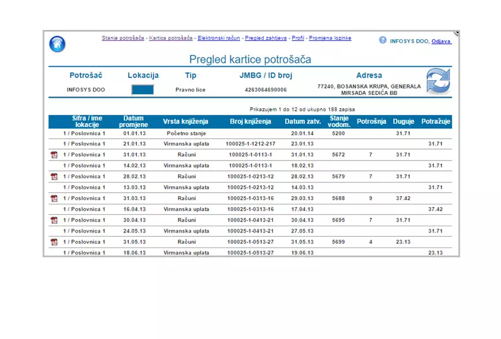Click the Datum promjene column header
Viewport: 501px width, 339px height.
[x=134, y=121]
